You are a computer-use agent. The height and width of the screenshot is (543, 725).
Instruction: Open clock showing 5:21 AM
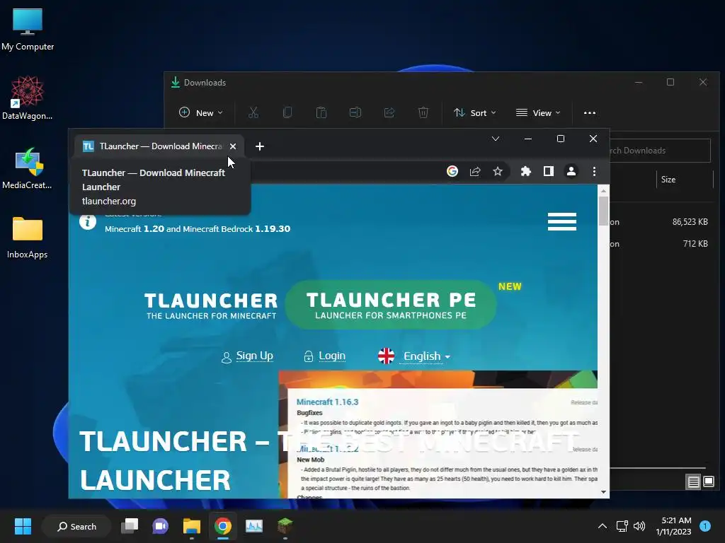(x=674, y=526)
